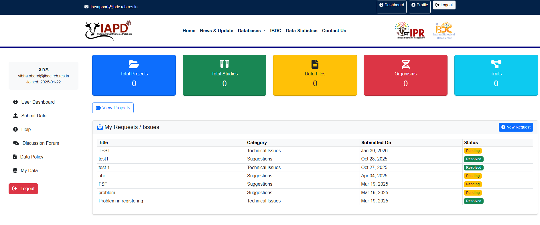Click the IBDC Indian Biological Data Centre logo
The width and height of the screenshot is (540, 225).
[444, 30]
